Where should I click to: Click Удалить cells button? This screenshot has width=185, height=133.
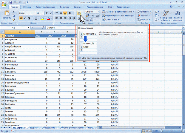pyautogui.click(x=144, y=16)
